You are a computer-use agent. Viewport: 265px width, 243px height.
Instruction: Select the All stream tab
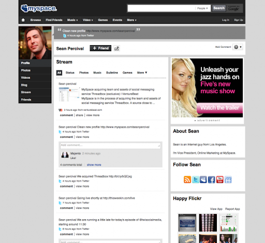[59, 73]
